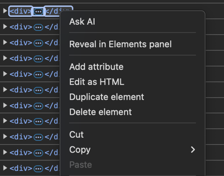Viewport: 224px width, 176px height.
Task: Select the sixth div opening tag
Action: pyautogui.click(x=21, y=90)
